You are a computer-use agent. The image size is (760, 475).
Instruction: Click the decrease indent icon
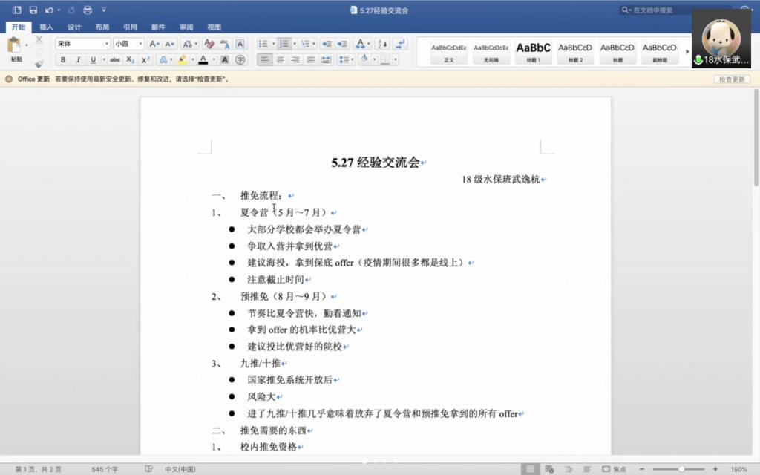[x=327, y=44]
